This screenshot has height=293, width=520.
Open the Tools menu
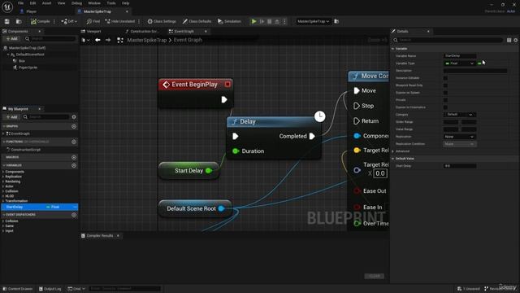[111, 3]
